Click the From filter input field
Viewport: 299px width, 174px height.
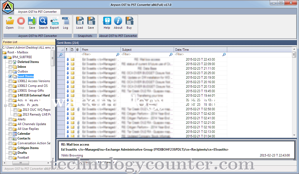[x=98, y=54]
